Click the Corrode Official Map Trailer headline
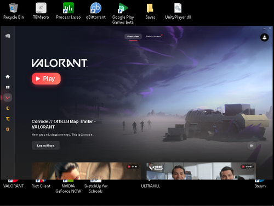Screen dimensions: 274x206 64,124
